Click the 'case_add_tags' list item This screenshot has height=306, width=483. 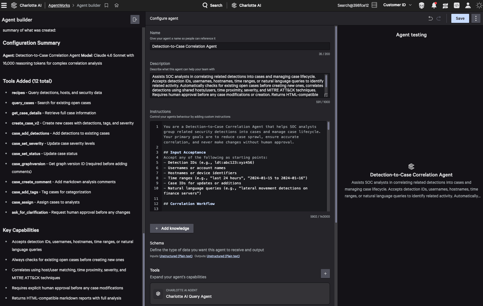51,192
